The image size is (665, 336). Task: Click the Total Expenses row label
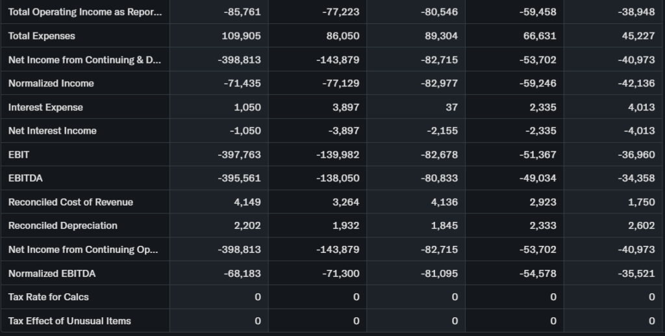point(42,36)
